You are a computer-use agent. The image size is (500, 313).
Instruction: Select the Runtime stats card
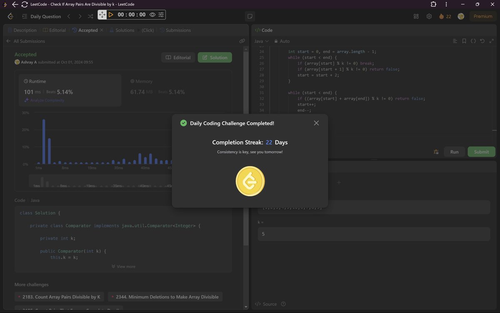click(70, 90)
